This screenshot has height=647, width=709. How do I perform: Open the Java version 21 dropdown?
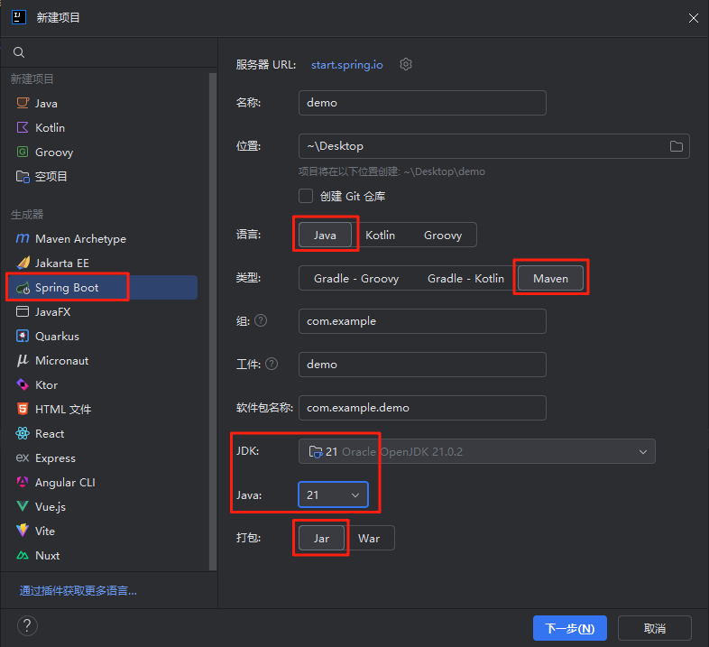click(x=333, y=495)
